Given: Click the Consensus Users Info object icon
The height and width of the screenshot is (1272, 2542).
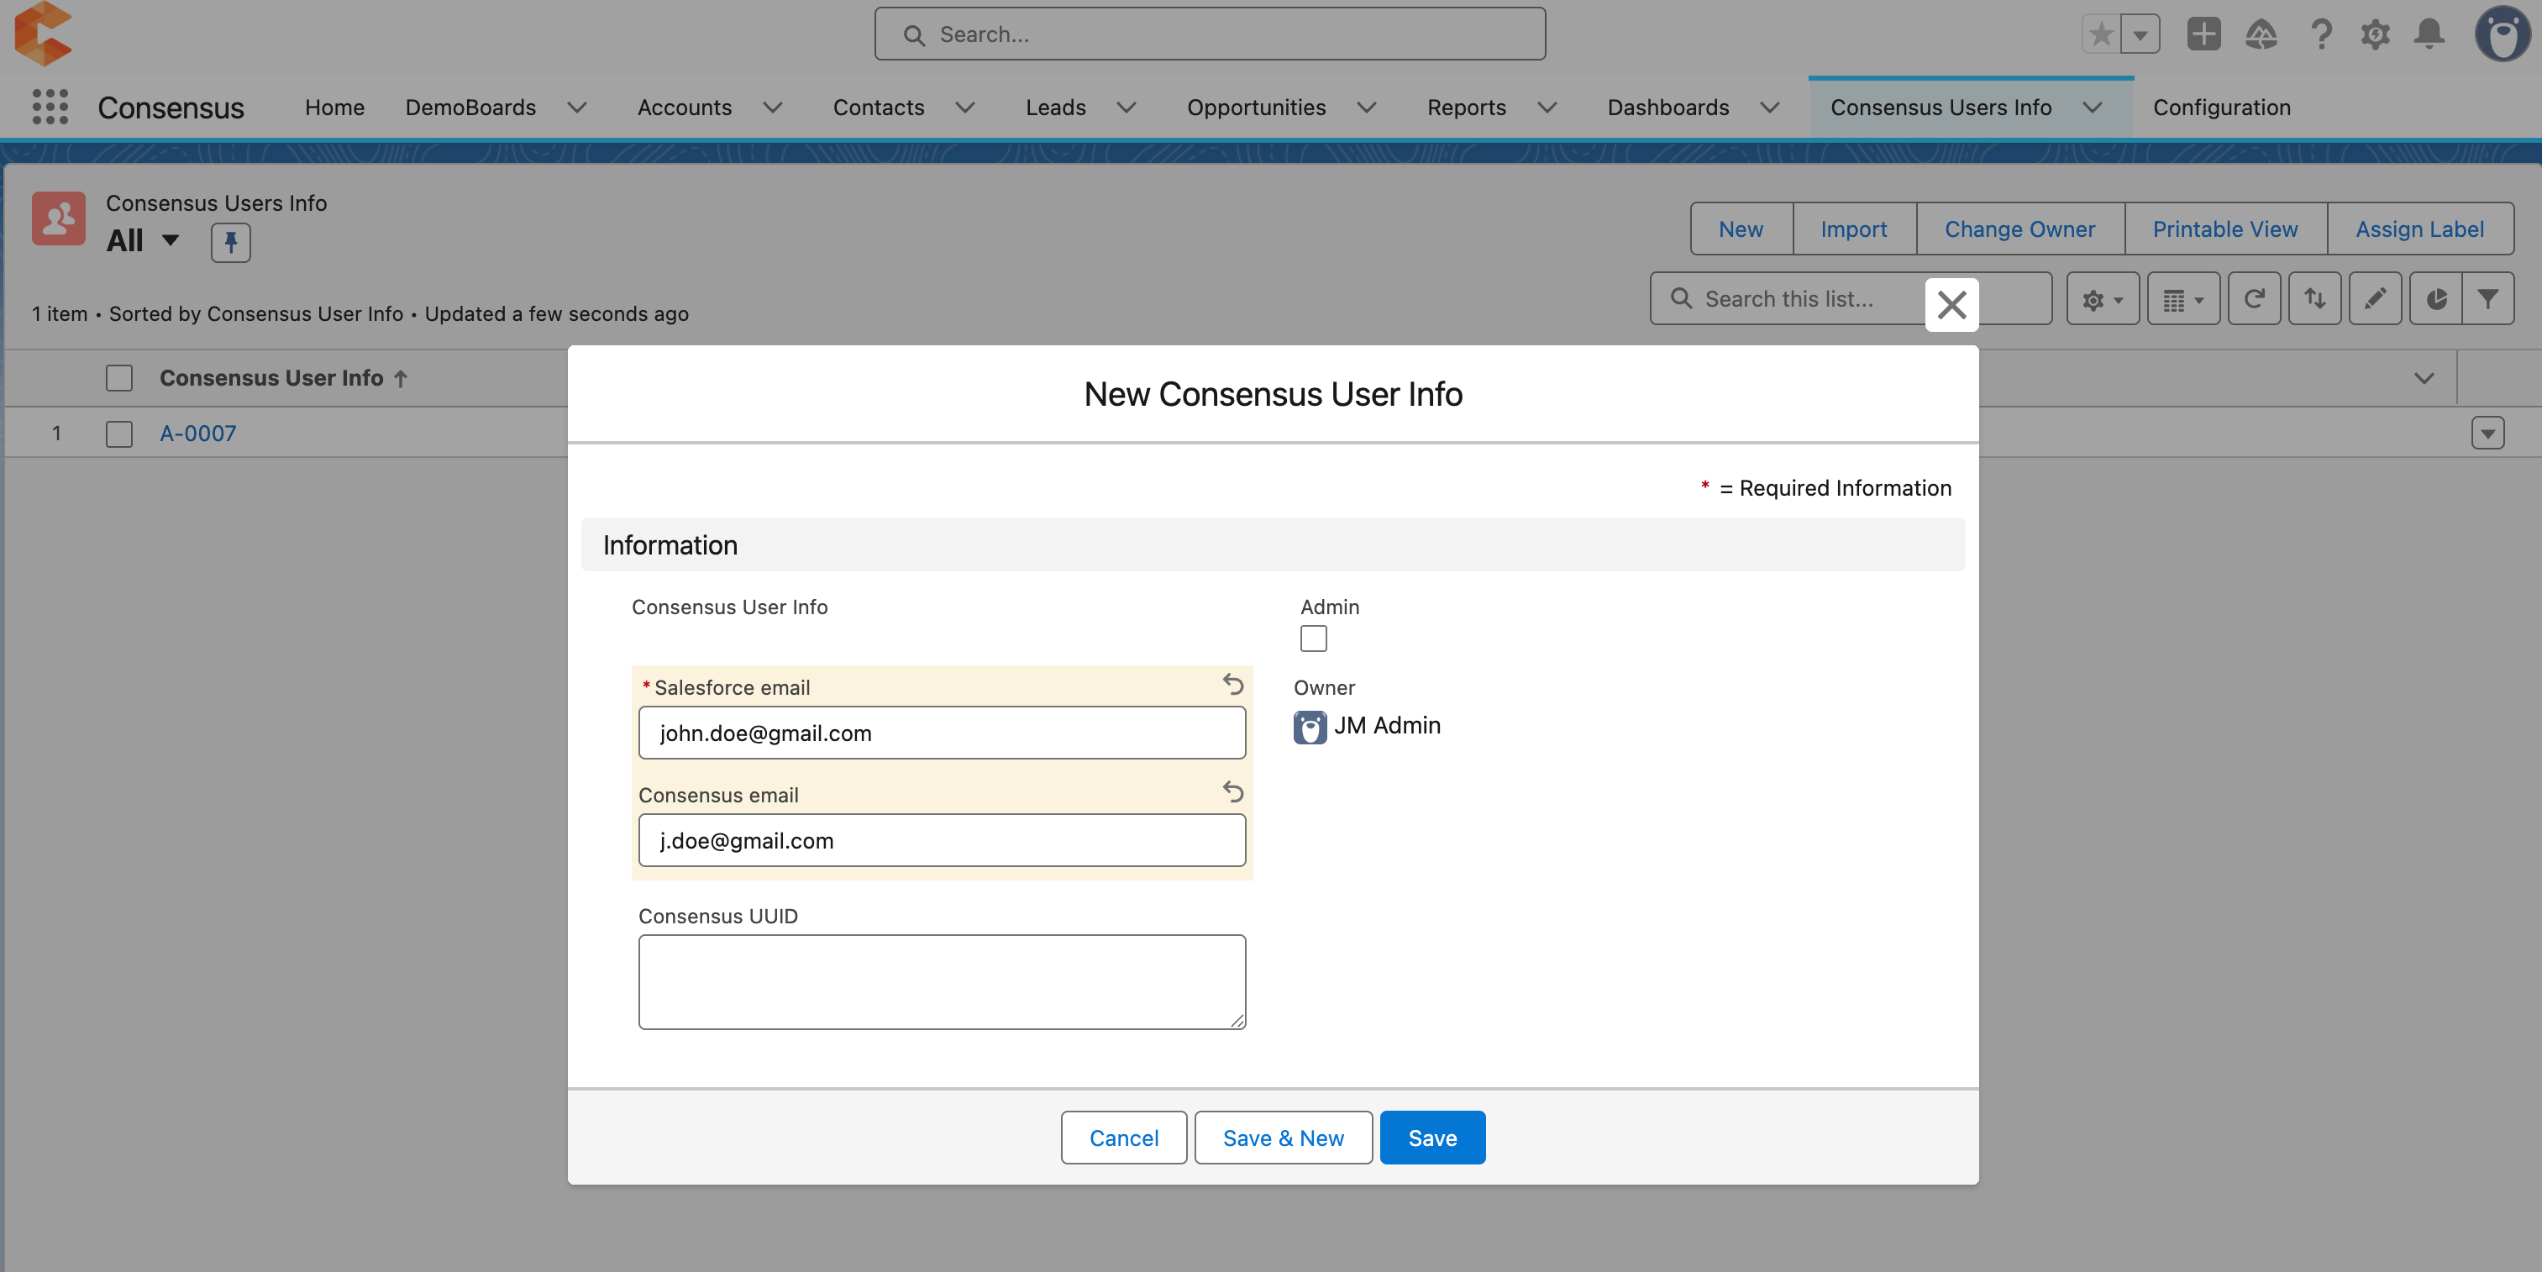Looking at the screenshot, I should [58, 218].
